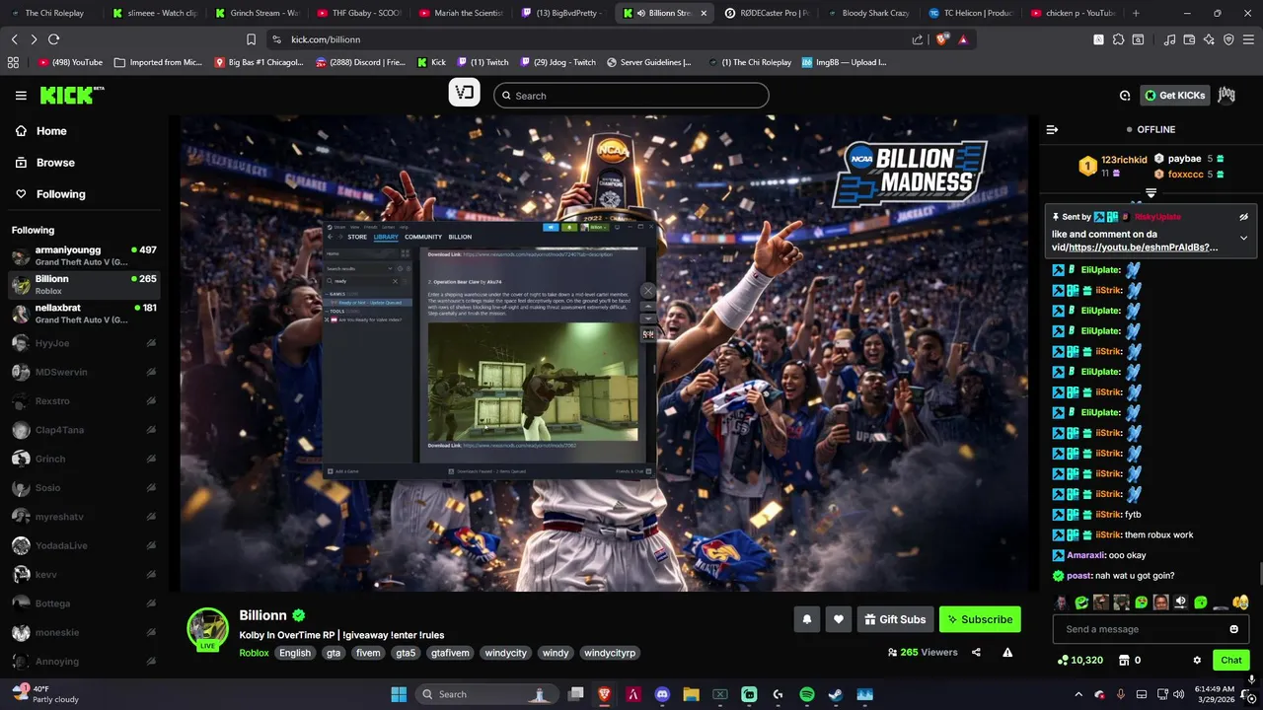Image resolution: width=1263 pixels, height=710 pixels.
Task: Open chat settings gear icon
Action: pyautogui.click(x=1197, y=660)
